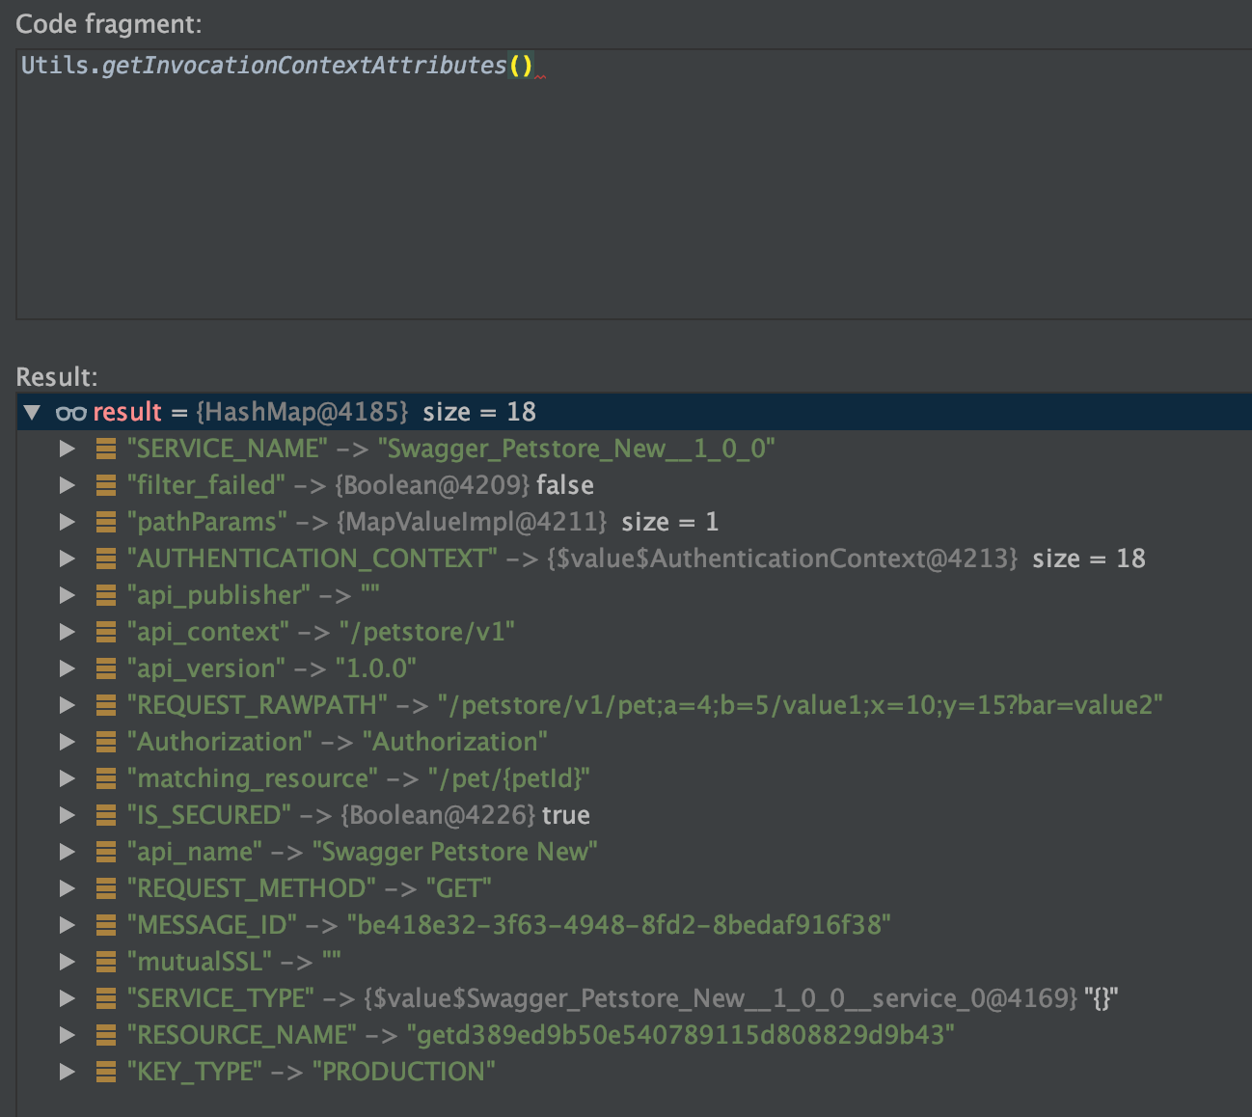Screen dimensions: 1252x1117
Task: Expand the AUTHENTICATION_CONTEXT entry
Action: click(x=68, y=558)
